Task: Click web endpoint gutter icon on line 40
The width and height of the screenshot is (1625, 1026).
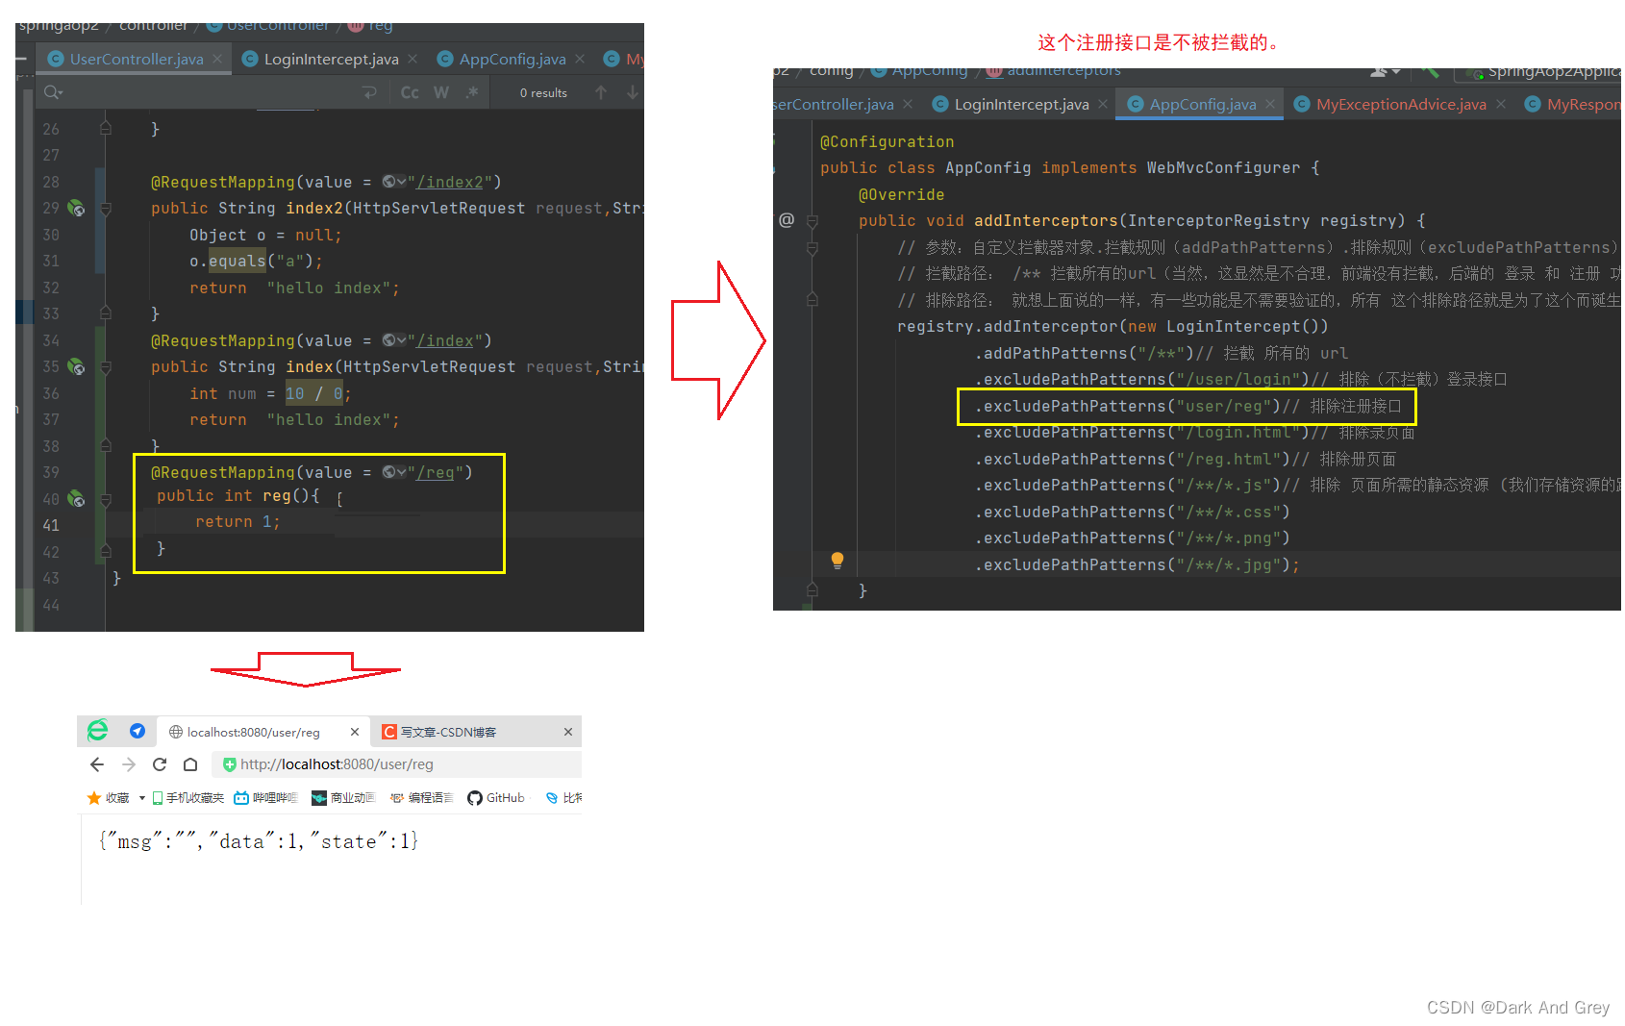Action: 77,499
